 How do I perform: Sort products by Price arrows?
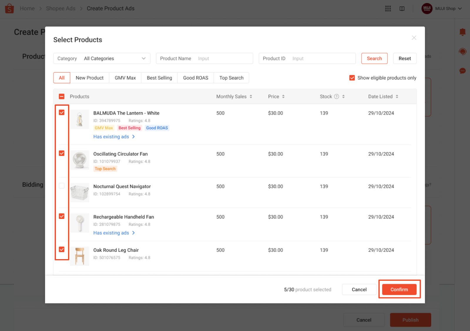click(x=283, y=97)
